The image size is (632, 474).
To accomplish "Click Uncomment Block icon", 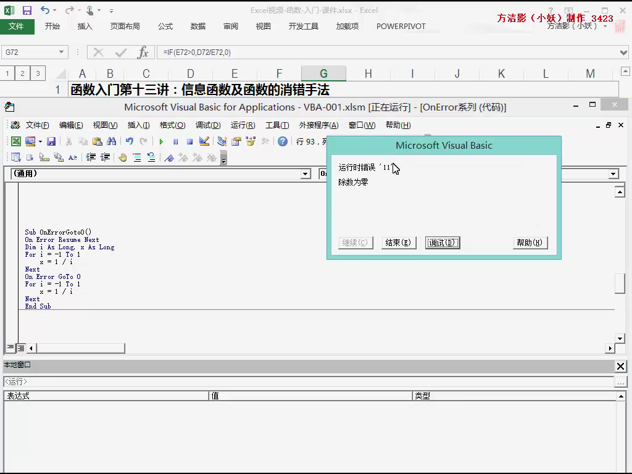I will click(x=151, y=157).
